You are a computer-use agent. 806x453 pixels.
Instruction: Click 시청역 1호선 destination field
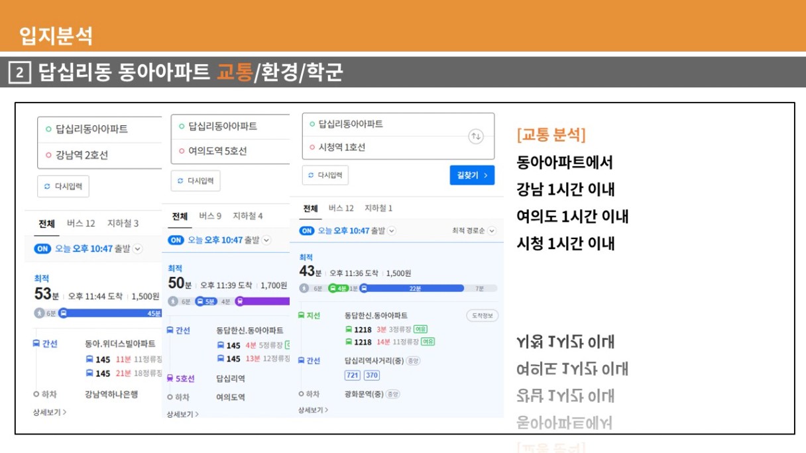[398, 147]
